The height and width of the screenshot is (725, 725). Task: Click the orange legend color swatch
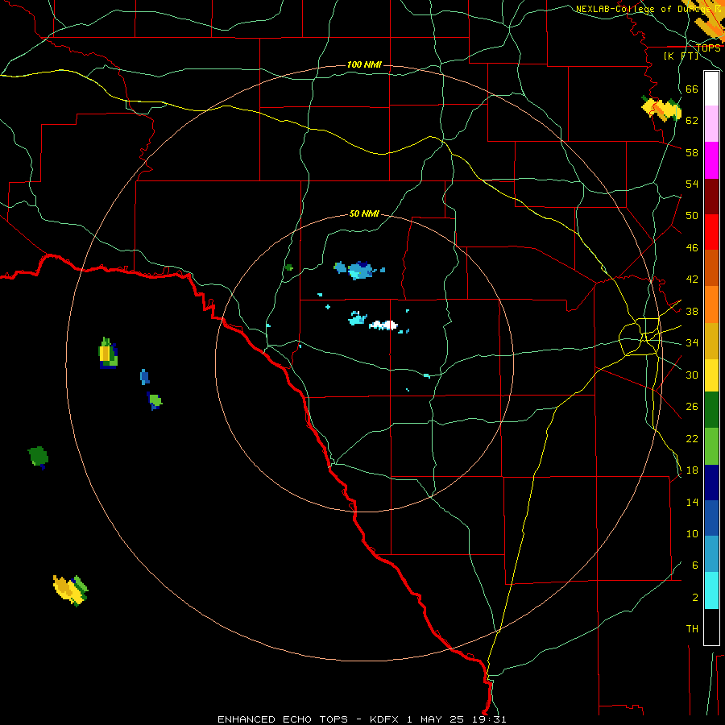click(x=711, y=304)
